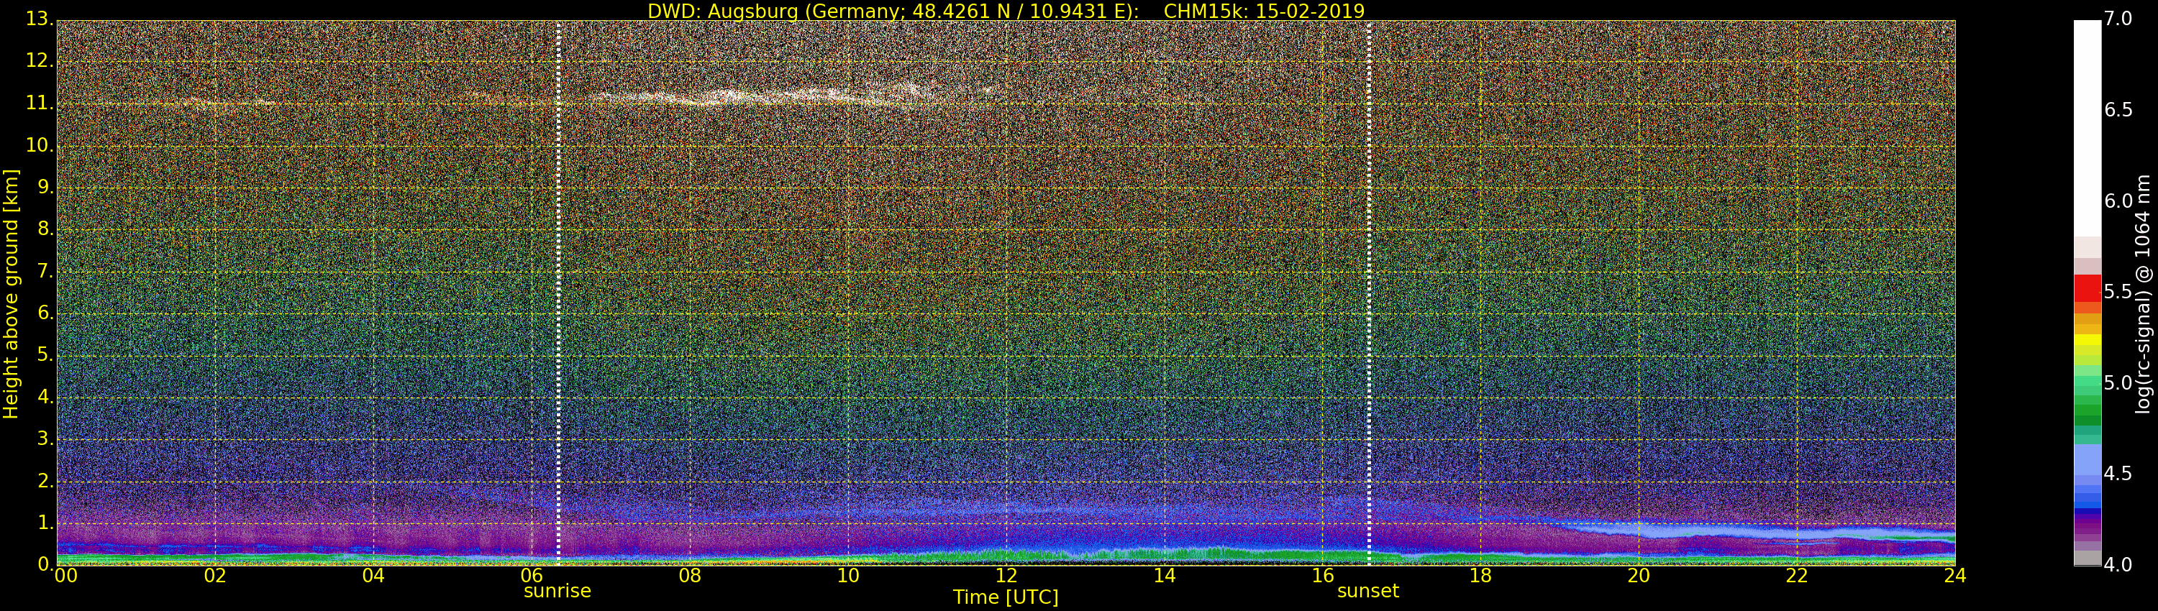Click the 'log(rc-signal) @ 1064 nm' colorbar label
2158x611 pixels.
pos(2143,294)
